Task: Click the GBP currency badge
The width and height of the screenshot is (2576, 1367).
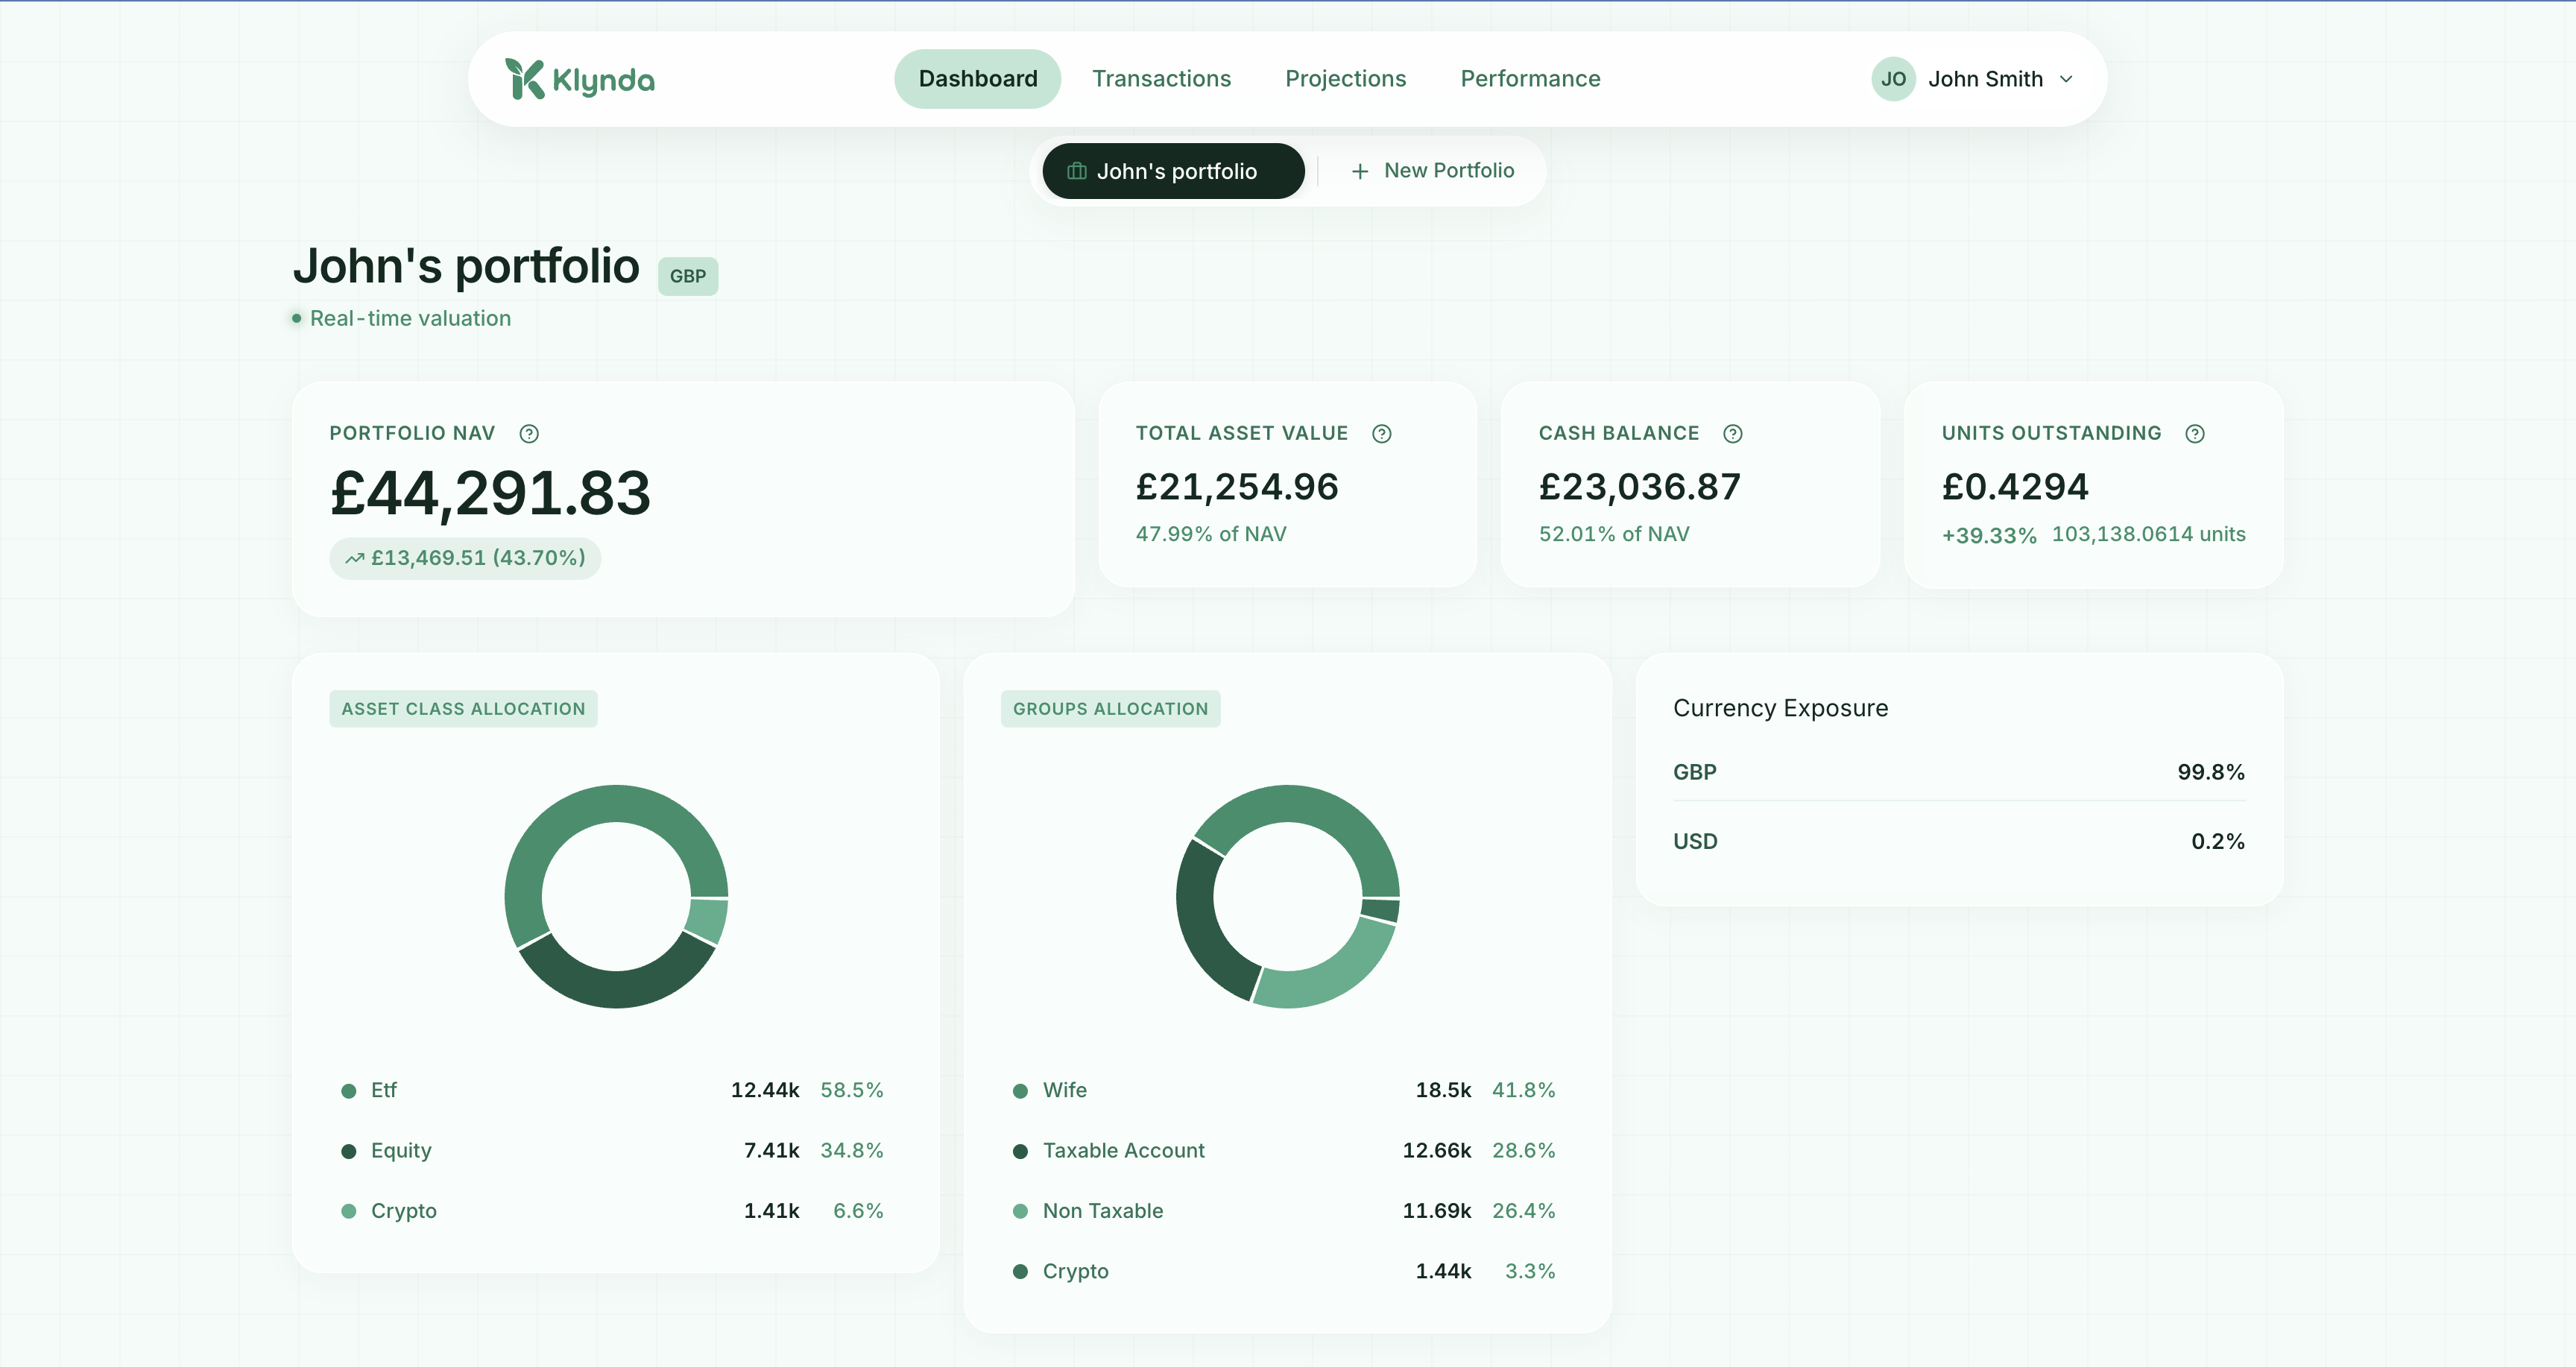Action: click(687, 276)
